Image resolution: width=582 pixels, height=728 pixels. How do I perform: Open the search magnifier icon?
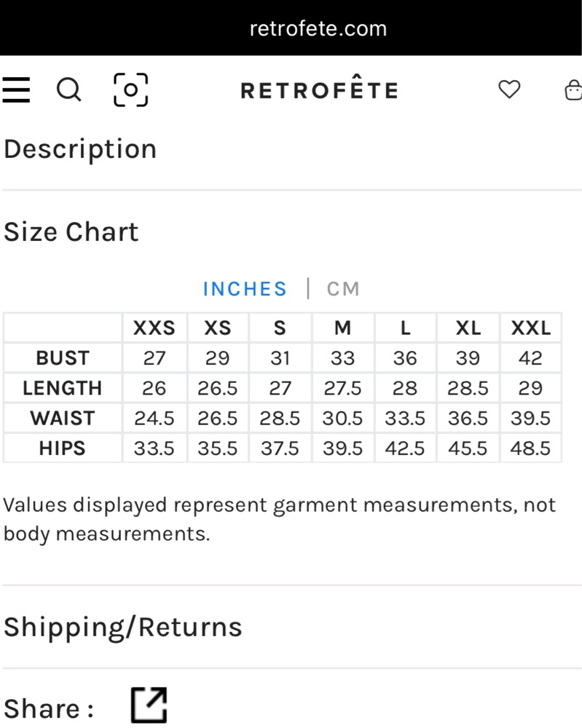point(68,89)
